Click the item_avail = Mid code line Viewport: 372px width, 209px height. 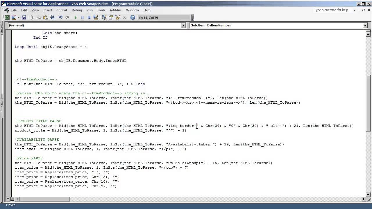(101, 149)
